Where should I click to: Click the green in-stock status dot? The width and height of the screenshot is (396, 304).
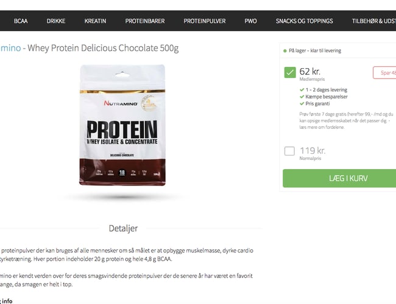point(285,50)
